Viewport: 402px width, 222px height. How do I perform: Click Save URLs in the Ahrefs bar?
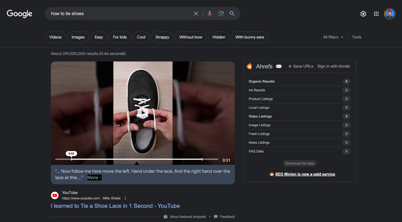pyautogui.click(x=300, y=66)
